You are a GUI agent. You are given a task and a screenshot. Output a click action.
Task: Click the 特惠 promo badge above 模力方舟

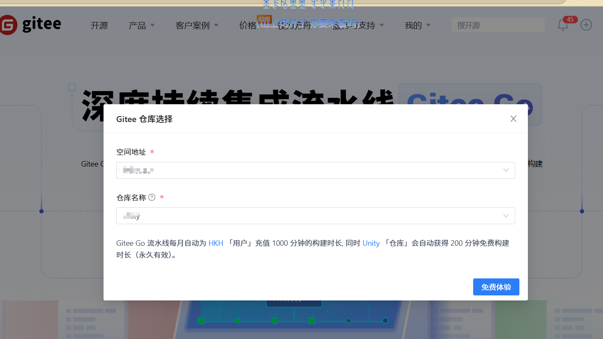[265, 19]
